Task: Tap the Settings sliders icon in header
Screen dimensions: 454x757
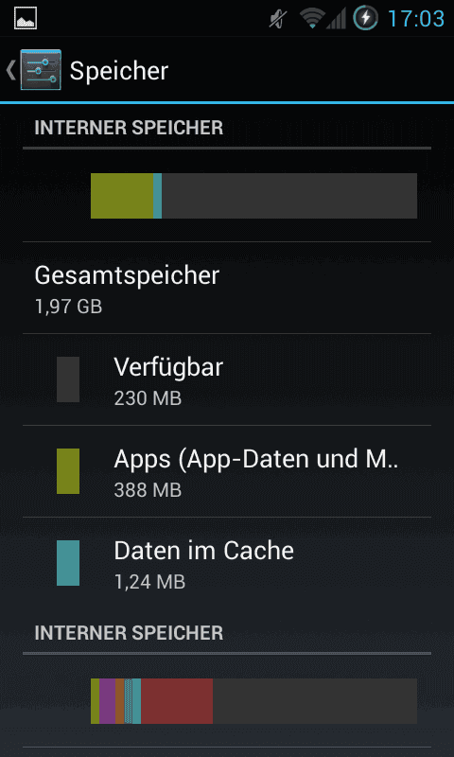Action: point(41,70)
